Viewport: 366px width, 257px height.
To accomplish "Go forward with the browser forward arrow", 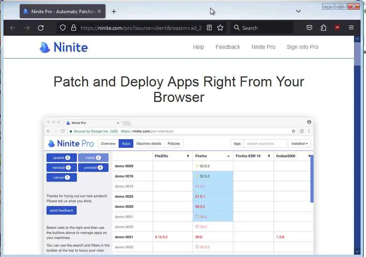I will tap(27, 28).
